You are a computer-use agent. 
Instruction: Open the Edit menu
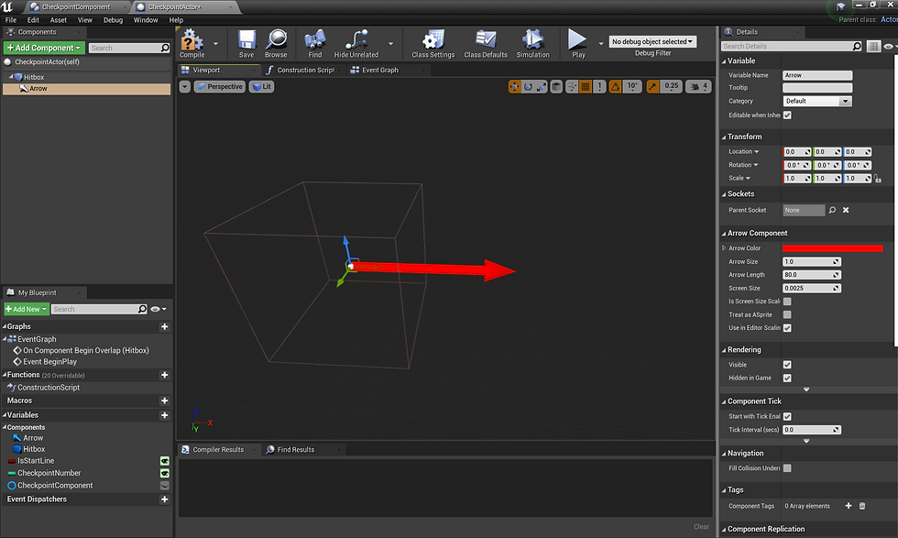click(x=33, y=20)
